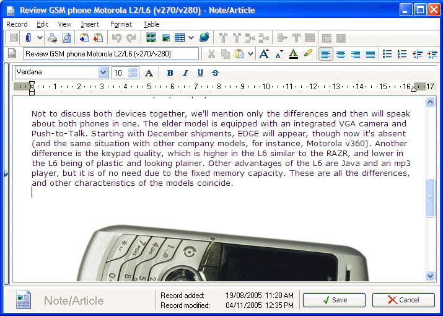This screenshot has height=316, width=443.
Task: Click the Print icon in toolbar
Action: pos(53,38)
